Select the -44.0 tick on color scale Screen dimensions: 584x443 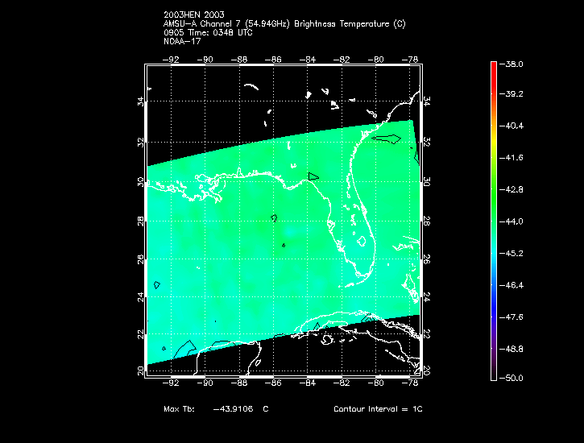point(512,221)
